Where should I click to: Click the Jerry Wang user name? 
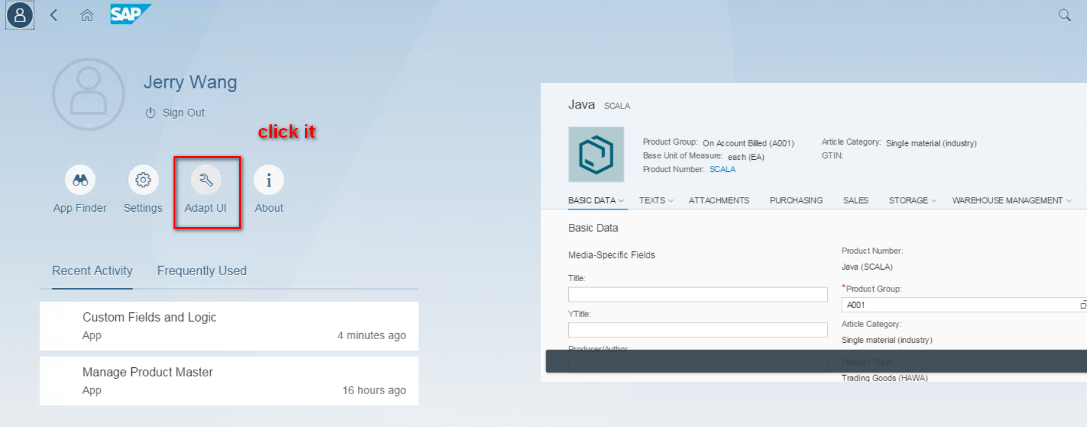[190, 82]
